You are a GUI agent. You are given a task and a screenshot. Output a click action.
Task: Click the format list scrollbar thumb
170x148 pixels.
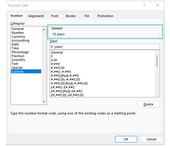click(157, 61)
